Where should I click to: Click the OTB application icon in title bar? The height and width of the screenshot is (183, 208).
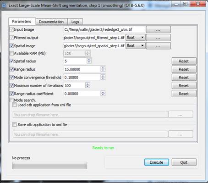(4, 6)
